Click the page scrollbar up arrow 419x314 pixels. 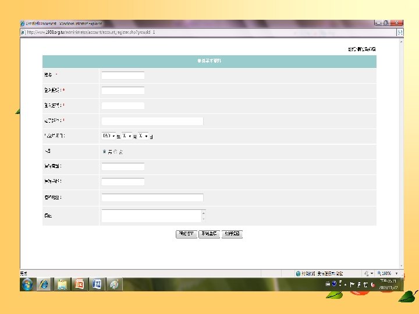click(x=401, y=42)
